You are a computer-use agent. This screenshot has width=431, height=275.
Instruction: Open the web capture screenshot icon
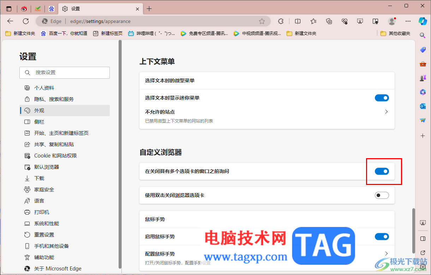click(360, 21)
